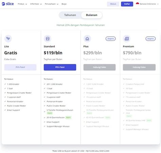Open the Biaya menu item
Screen dimensions: 161x153
[x=64, y=4]
